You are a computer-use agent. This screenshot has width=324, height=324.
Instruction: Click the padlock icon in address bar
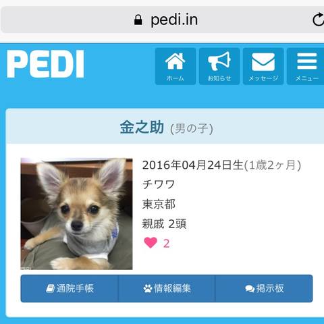[x=138, y=20]
